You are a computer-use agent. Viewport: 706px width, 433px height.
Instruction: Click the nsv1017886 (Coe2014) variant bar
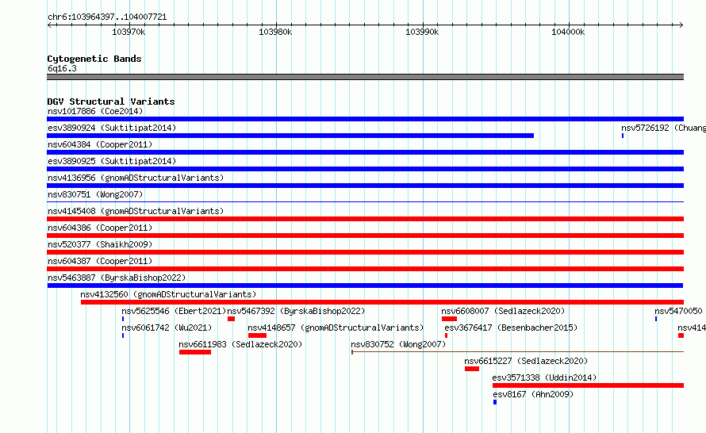365,119
